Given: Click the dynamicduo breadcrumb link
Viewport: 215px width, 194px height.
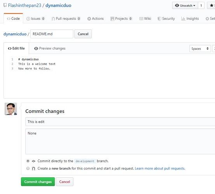Looking at the screenshot, I should (x=15, y=34).
